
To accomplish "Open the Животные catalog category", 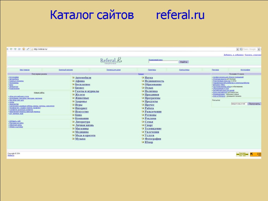I will pyautogui.click(x=82, y=98).
